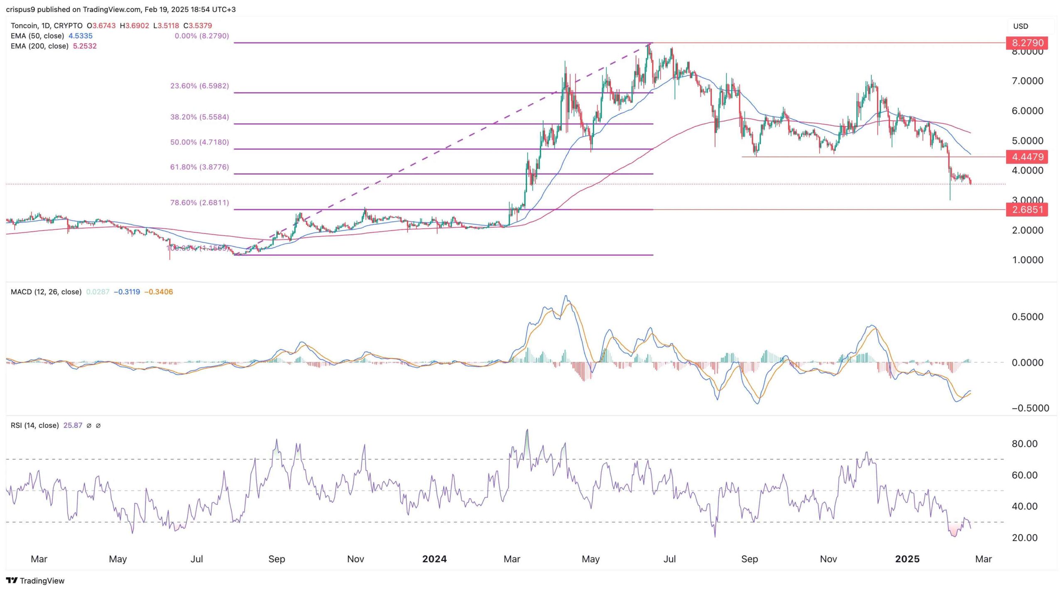
Task: Select the RSI (14, close) indicator label
Action: click(35, 425)
